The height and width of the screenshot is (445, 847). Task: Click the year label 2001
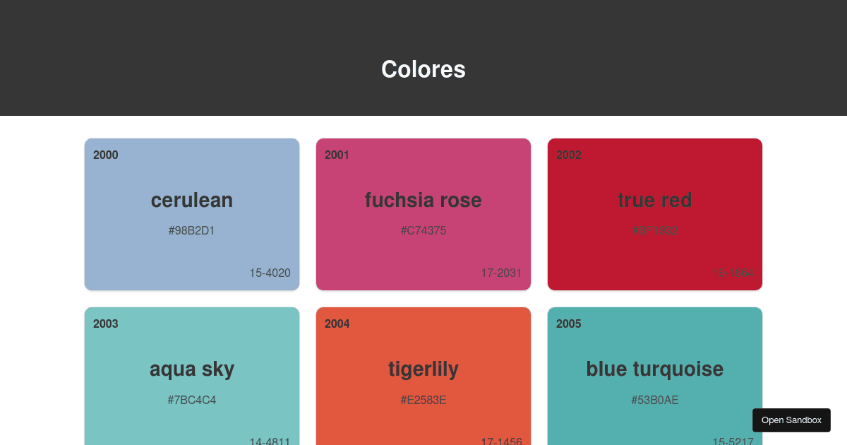tap(337, 155)
